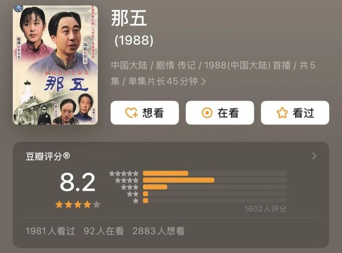Image resolution: width=342 pixels, height=253 pixels.
Task: Click the 1602人评分 count
Action: [265, 209]
